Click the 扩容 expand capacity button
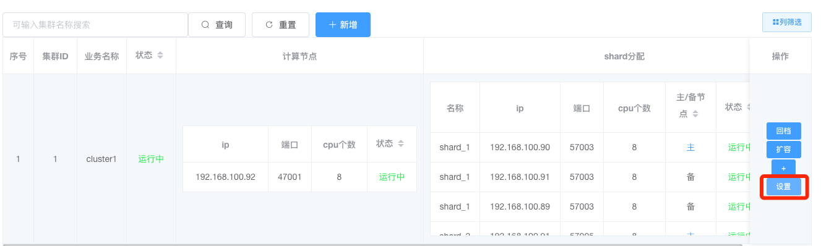Viewport: 821px width, 246px height. (x=783, y=150)
